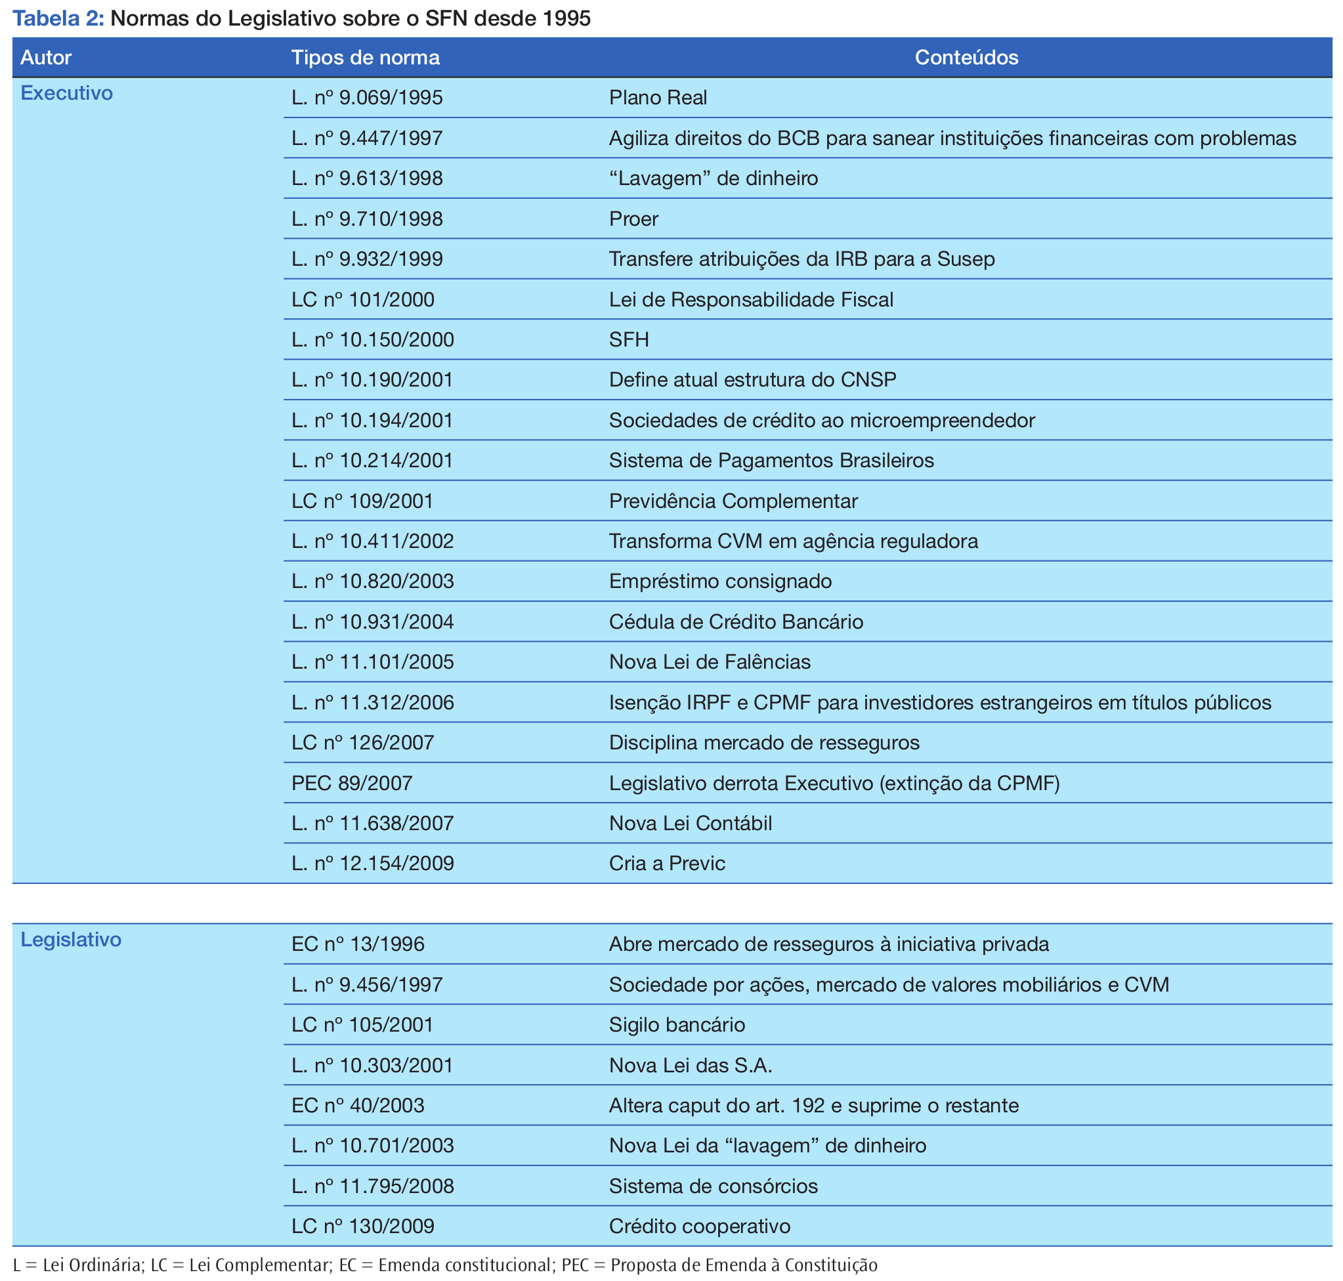Click the Proer content cell
The image size is (1343, 1281).
pos(633,219)
